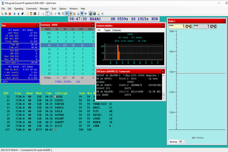228x152 pixels.
Task: Click the RUN mode indicator in clock bar
Action: (155, 19)
